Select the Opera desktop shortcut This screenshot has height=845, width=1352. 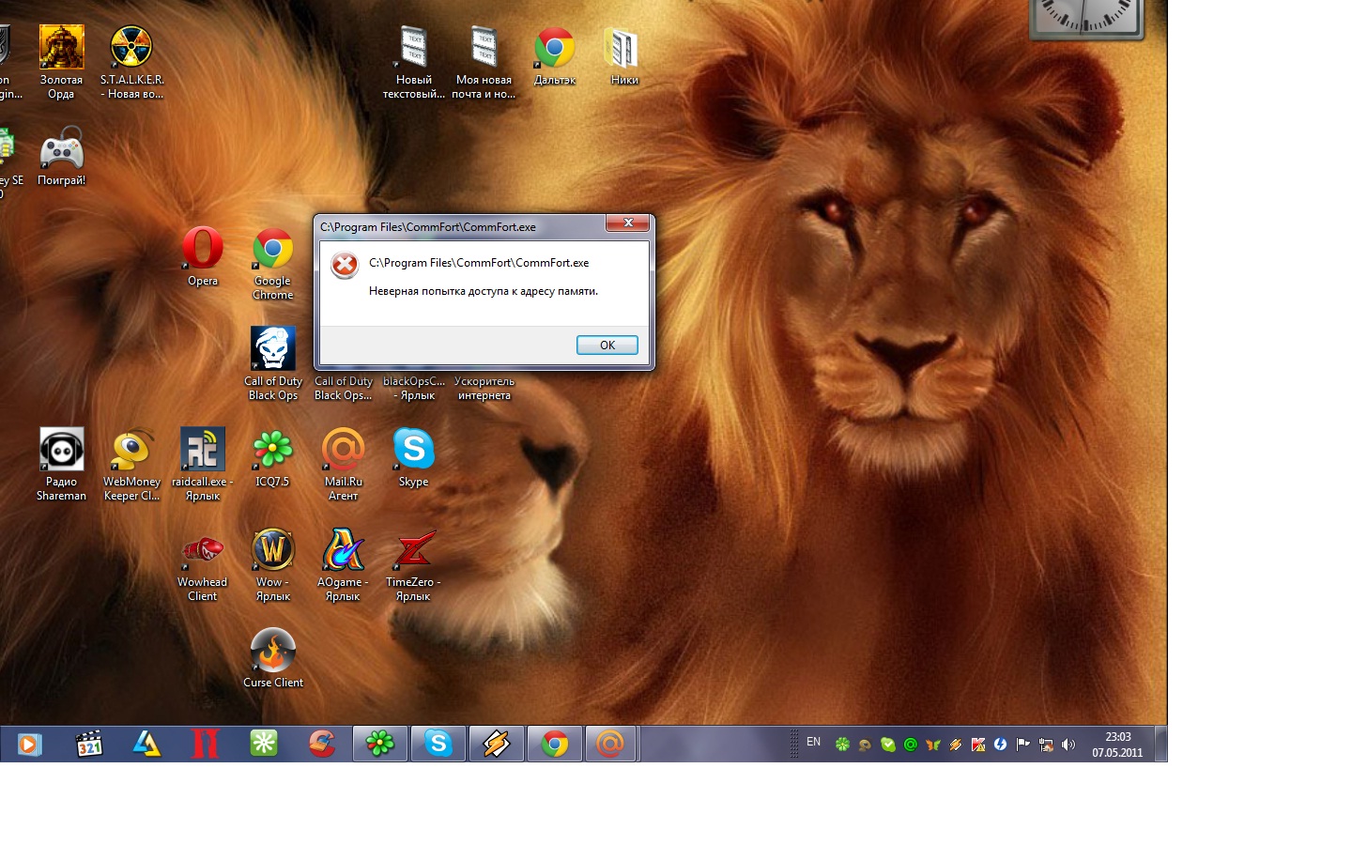pos(203,251)
